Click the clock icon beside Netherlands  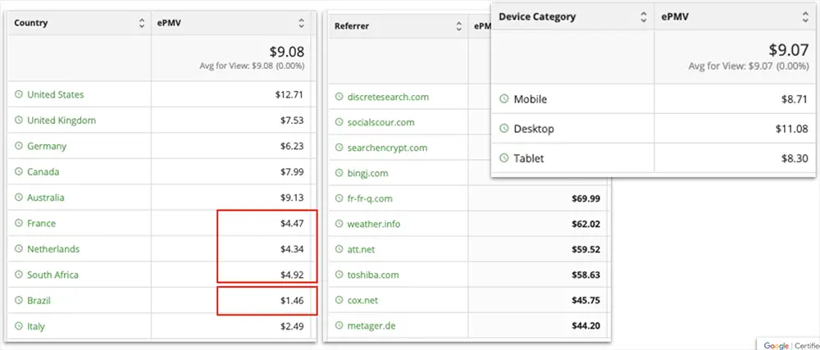pyautogui.click(x=19, y=248)
